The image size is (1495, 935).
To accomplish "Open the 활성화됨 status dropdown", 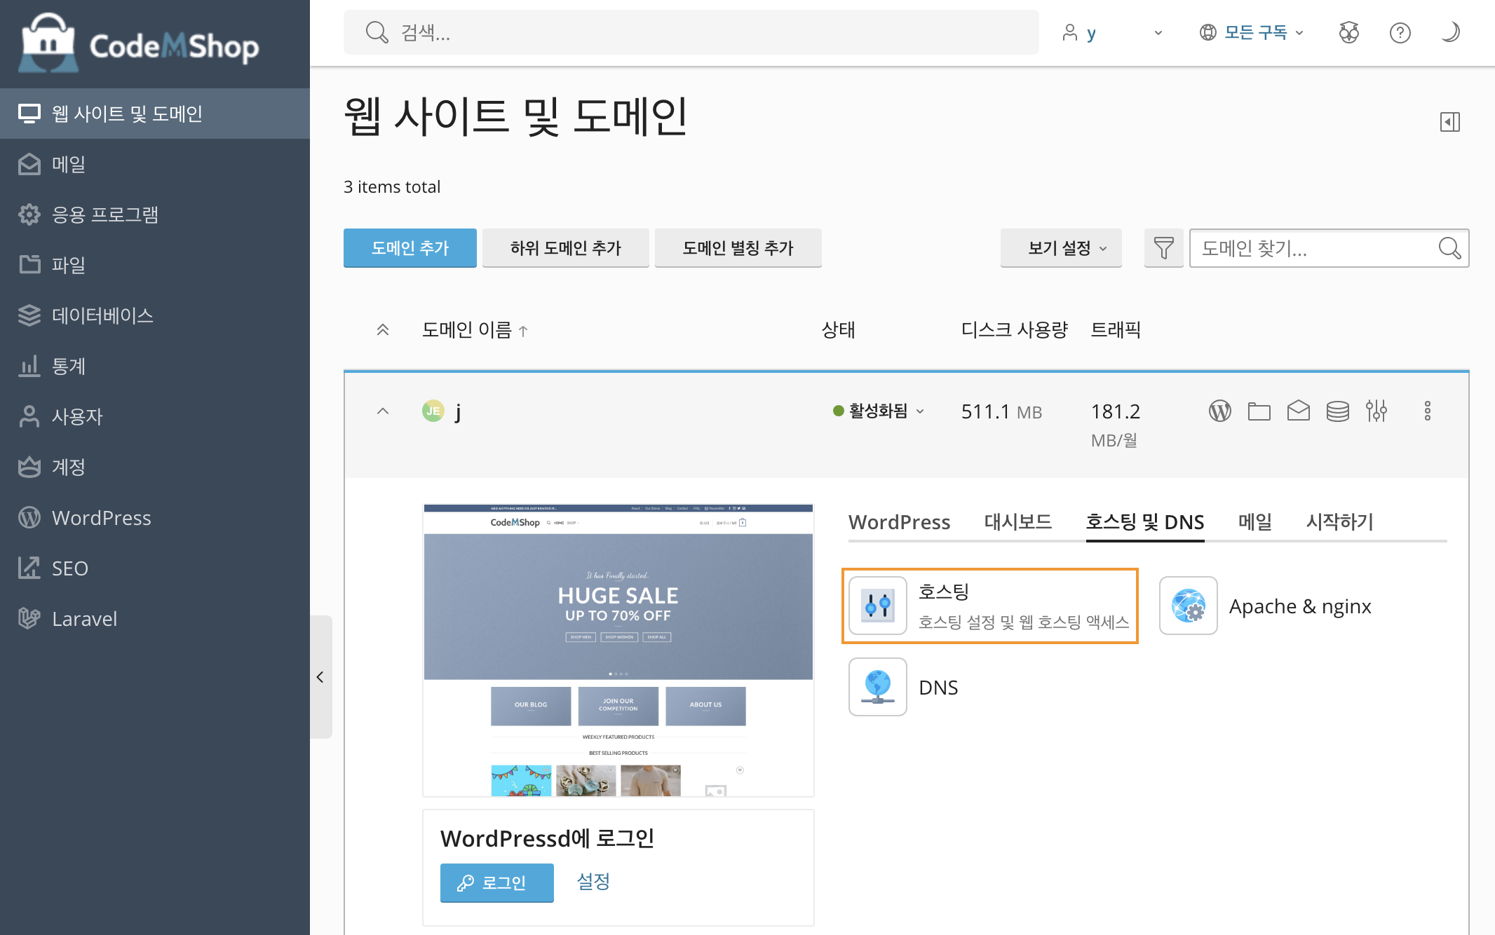I will (879, 411).
